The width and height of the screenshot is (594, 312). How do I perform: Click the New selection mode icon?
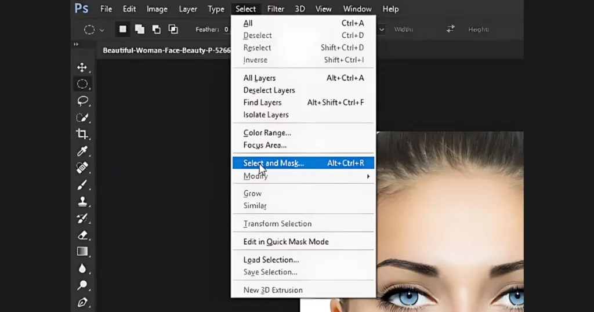pyautogui.click(x=123, y=29)
